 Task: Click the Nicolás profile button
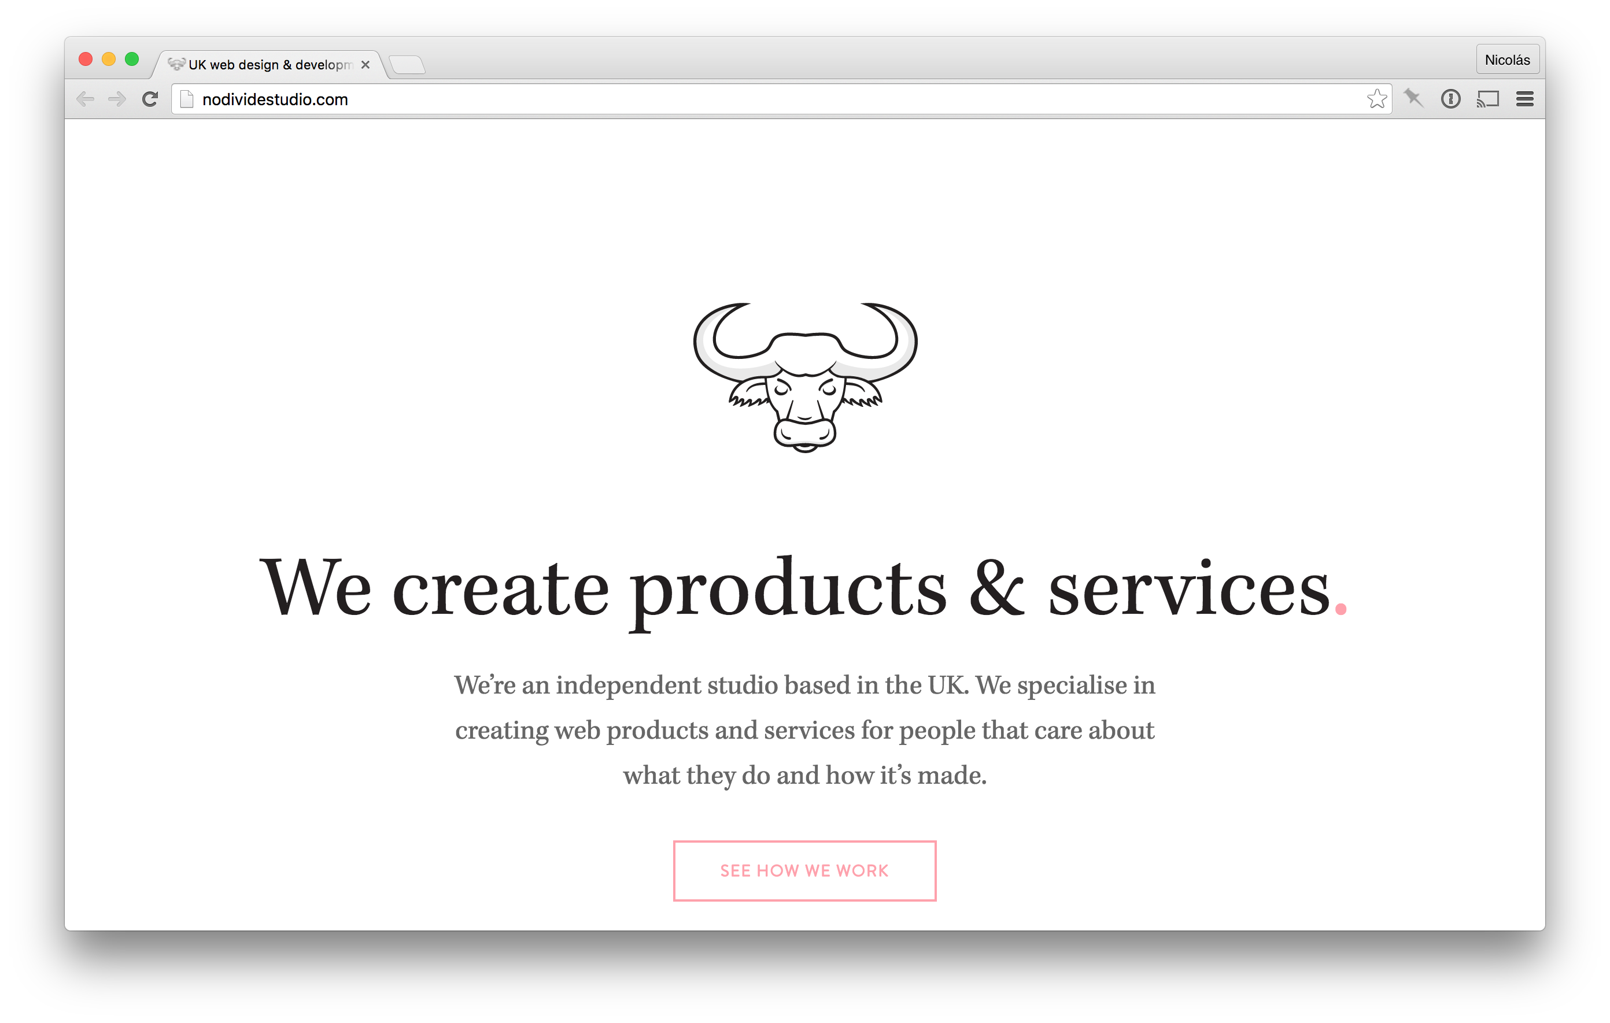pos(1507,60)
